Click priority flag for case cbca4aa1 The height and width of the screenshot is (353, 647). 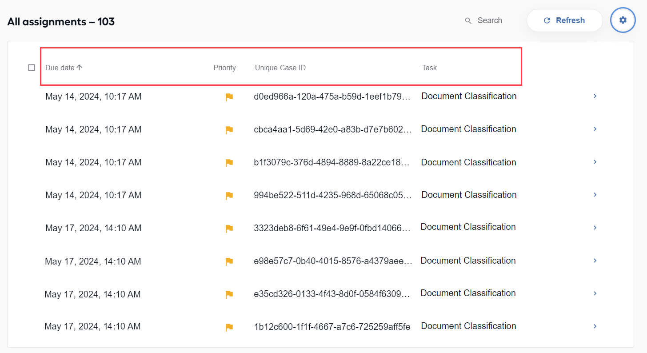click(x=229, y=130)
